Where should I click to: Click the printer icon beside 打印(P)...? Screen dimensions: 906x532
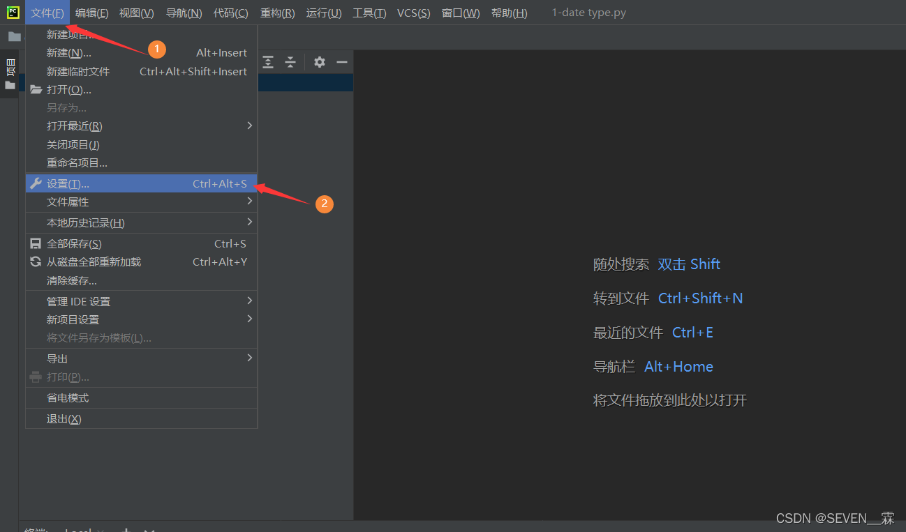(36, 377)
